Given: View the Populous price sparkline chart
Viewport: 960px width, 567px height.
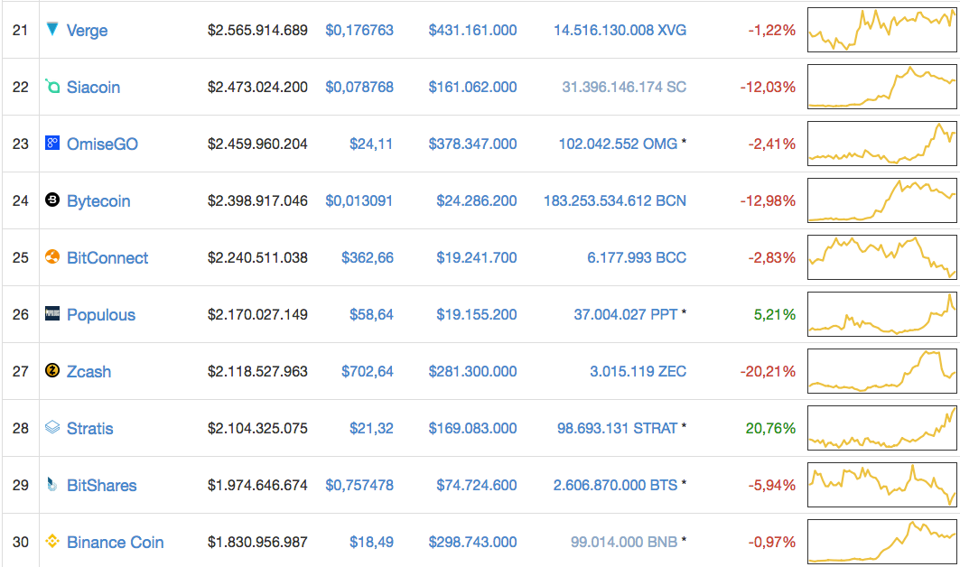Looking at the screenshot, I should click(881, 314).
